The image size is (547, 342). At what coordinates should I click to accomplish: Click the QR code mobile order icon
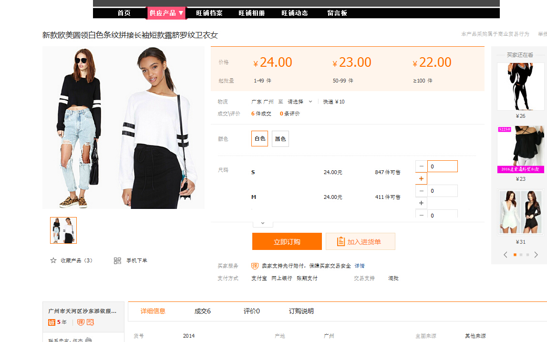[x=117, y=260]
